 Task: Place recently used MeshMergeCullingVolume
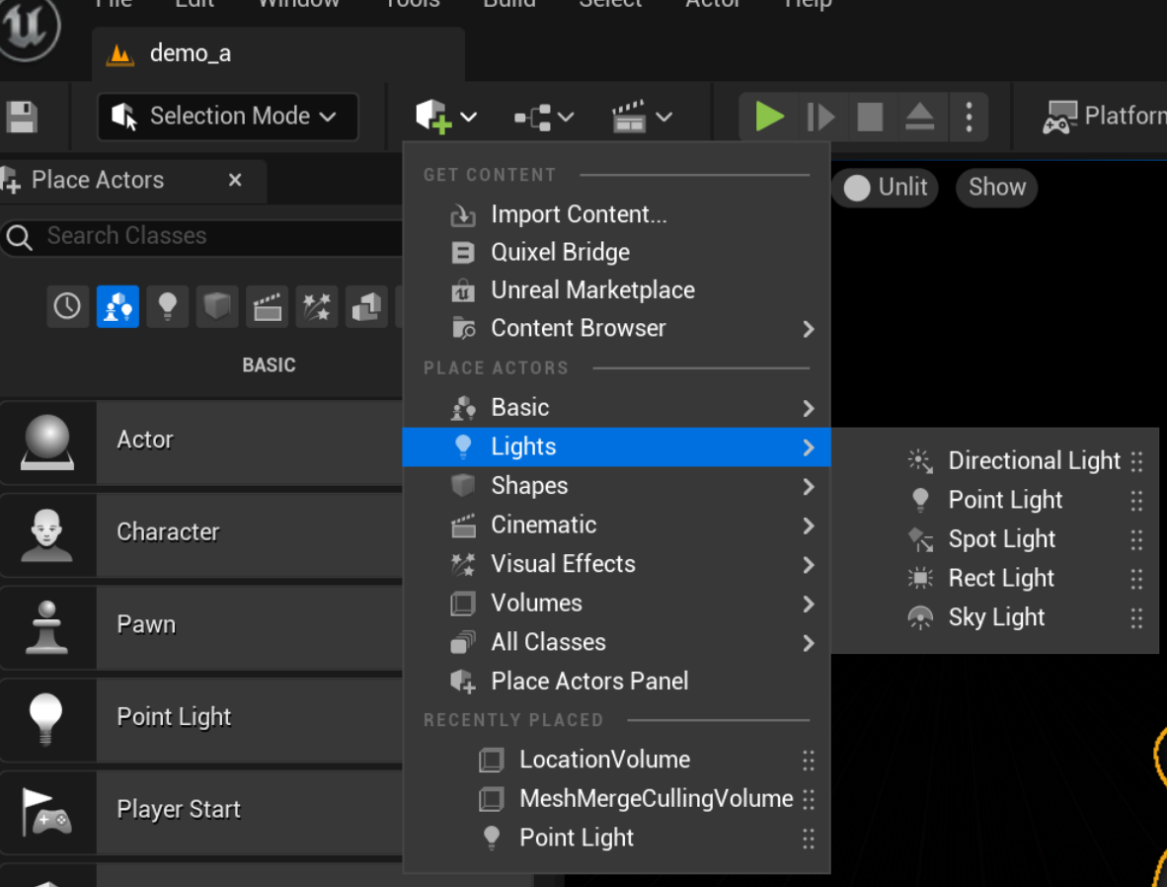pos(616,799)
